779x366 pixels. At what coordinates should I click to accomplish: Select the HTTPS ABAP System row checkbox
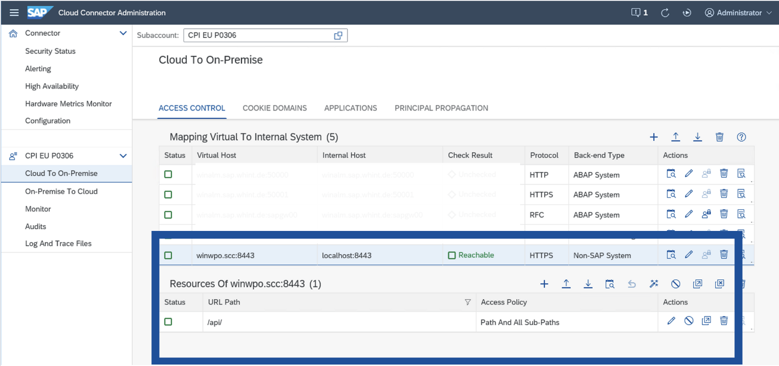168,195
